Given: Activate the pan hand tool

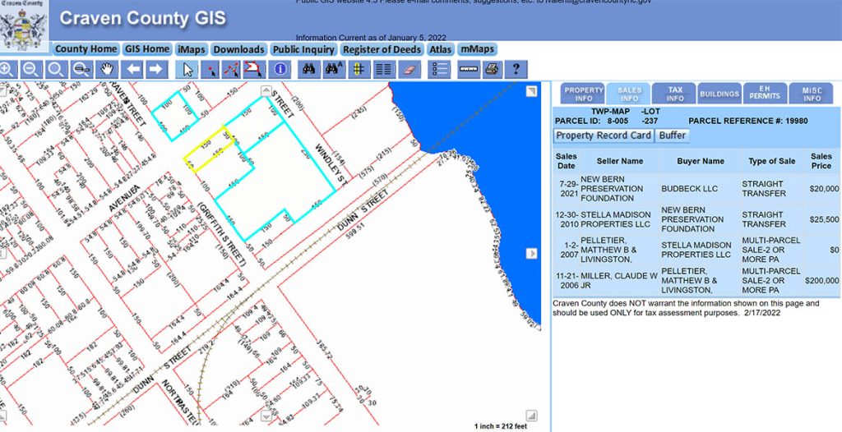Looking at the screenshot, I should click(108, 69).
